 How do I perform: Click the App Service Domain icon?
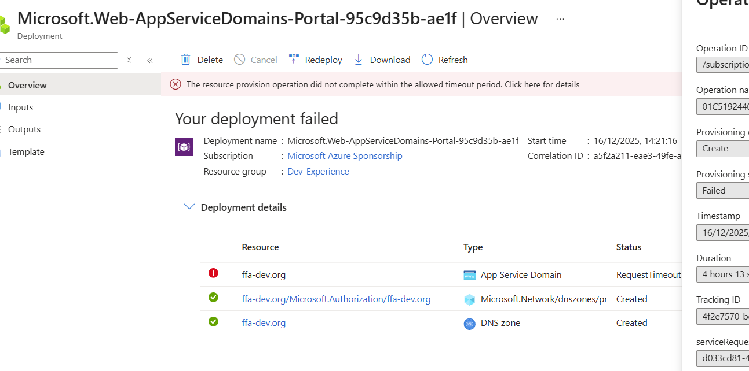[x=469, y=275]
